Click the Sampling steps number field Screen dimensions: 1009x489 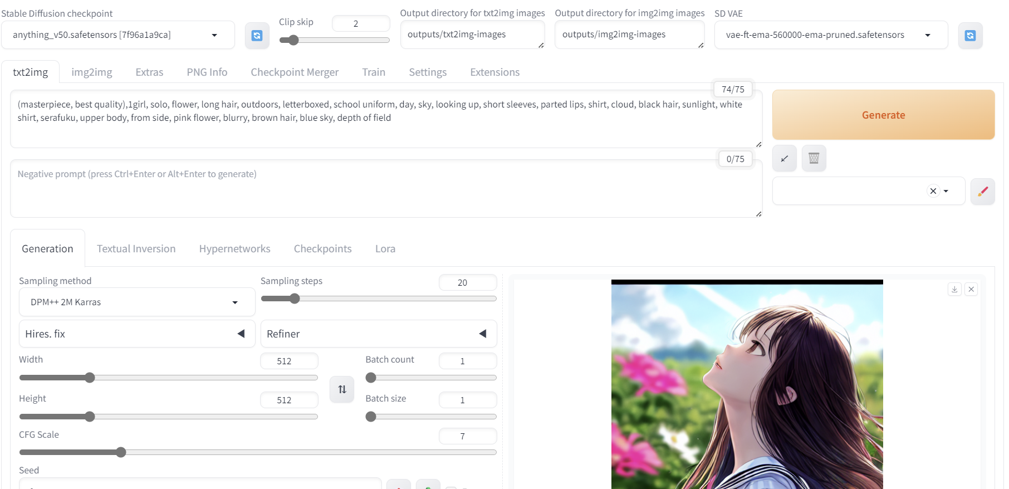tap(468, 282)
